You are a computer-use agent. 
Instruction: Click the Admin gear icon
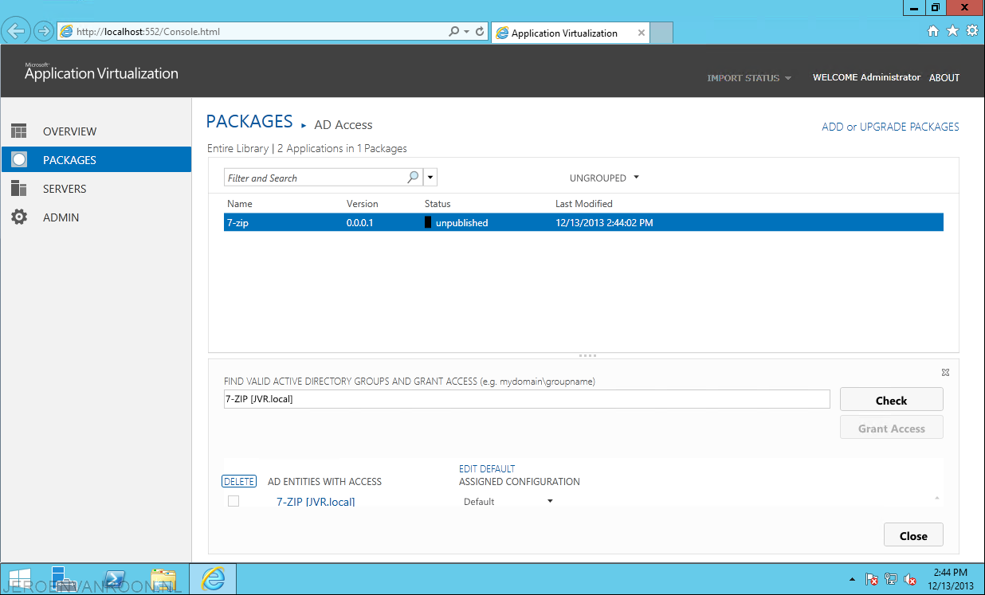coord(19,217)
